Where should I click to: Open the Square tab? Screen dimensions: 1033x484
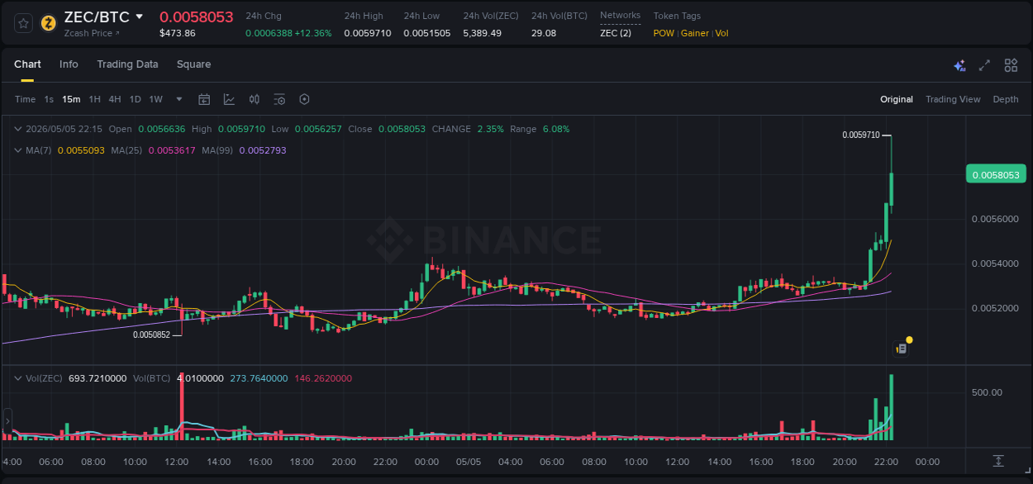tap(193, 64)
